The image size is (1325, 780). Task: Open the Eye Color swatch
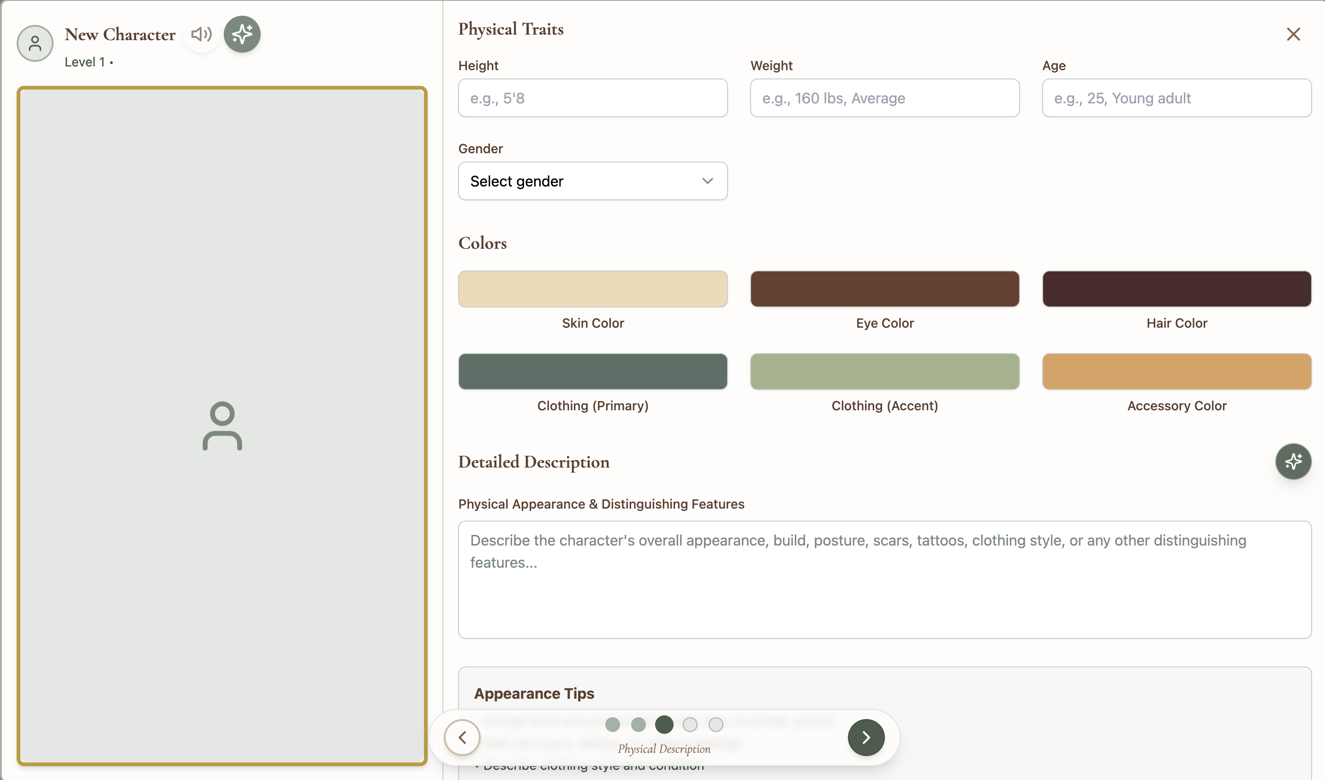(884, 289)
